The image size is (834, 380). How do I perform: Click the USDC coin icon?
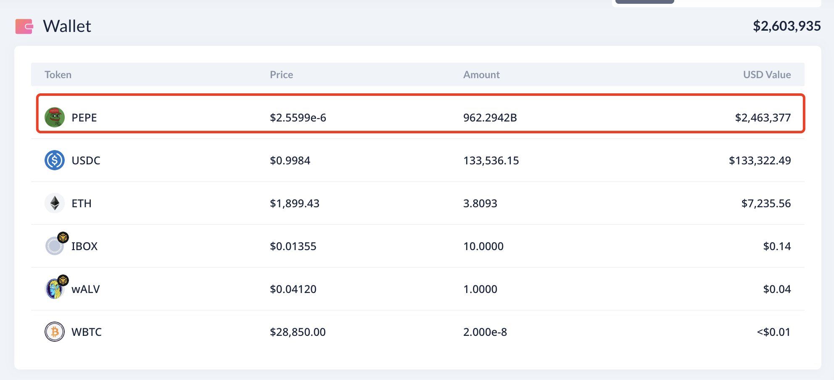(x=55, y=160)
